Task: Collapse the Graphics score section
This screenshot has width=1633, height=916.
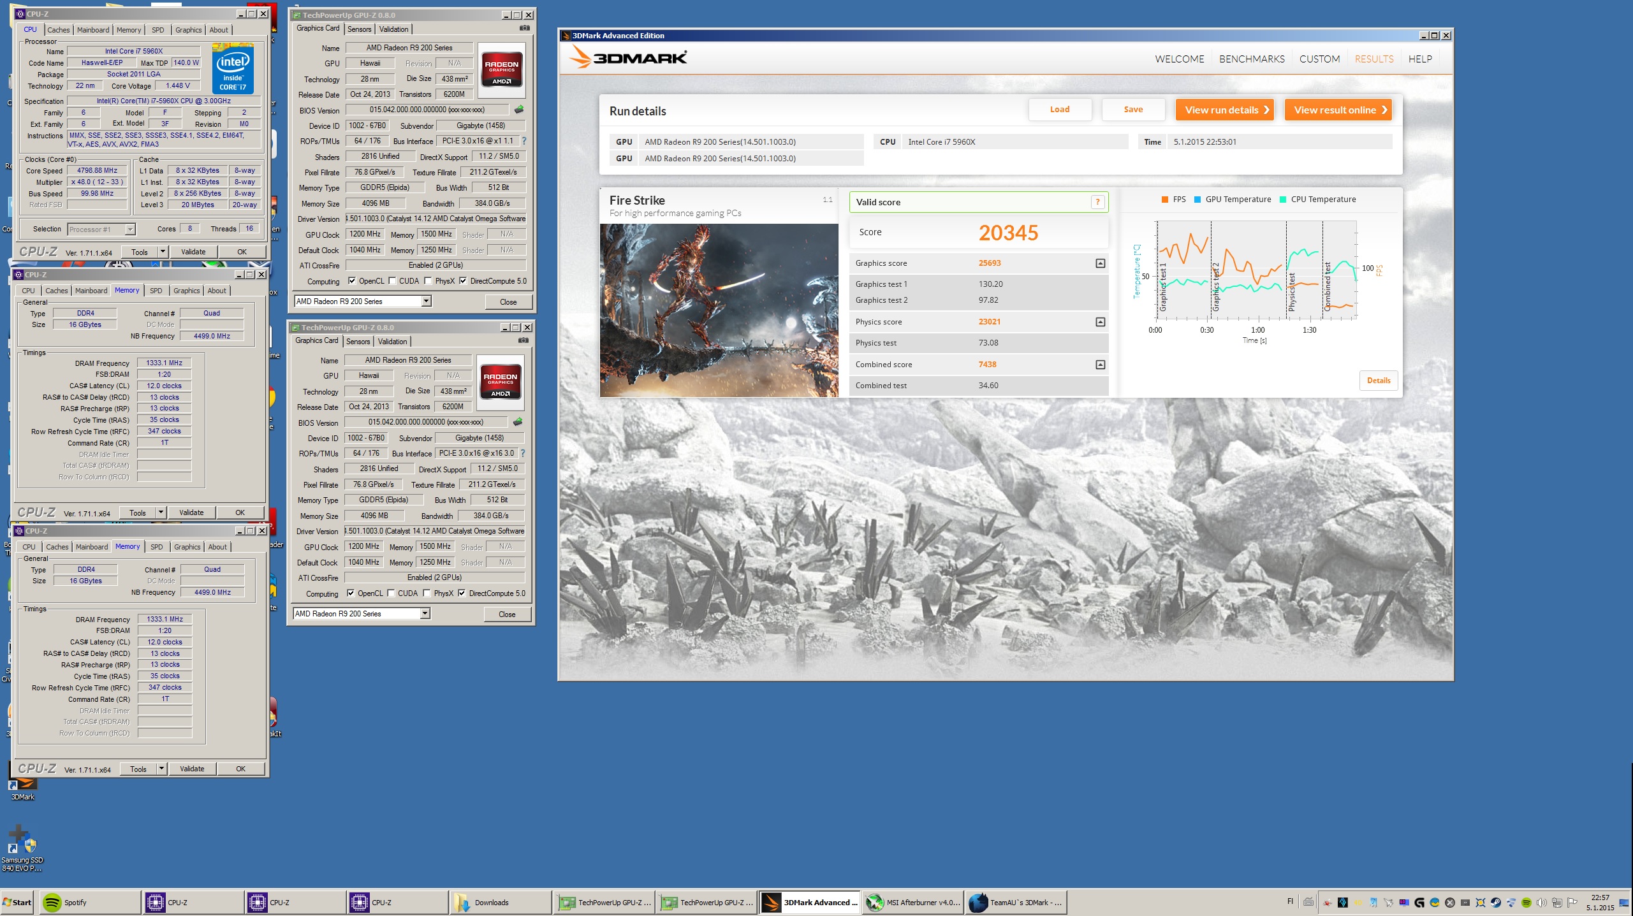Action: coord(1101,263)
